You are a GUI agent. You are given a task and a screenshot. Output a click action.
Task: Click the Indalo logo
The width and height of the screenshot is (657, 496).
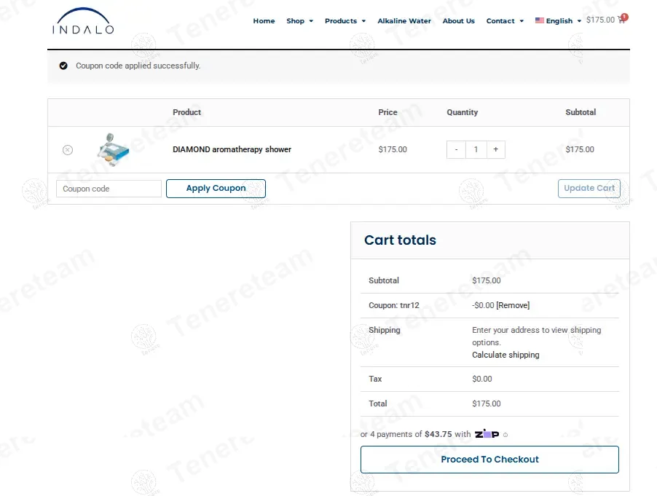point(83,21)
